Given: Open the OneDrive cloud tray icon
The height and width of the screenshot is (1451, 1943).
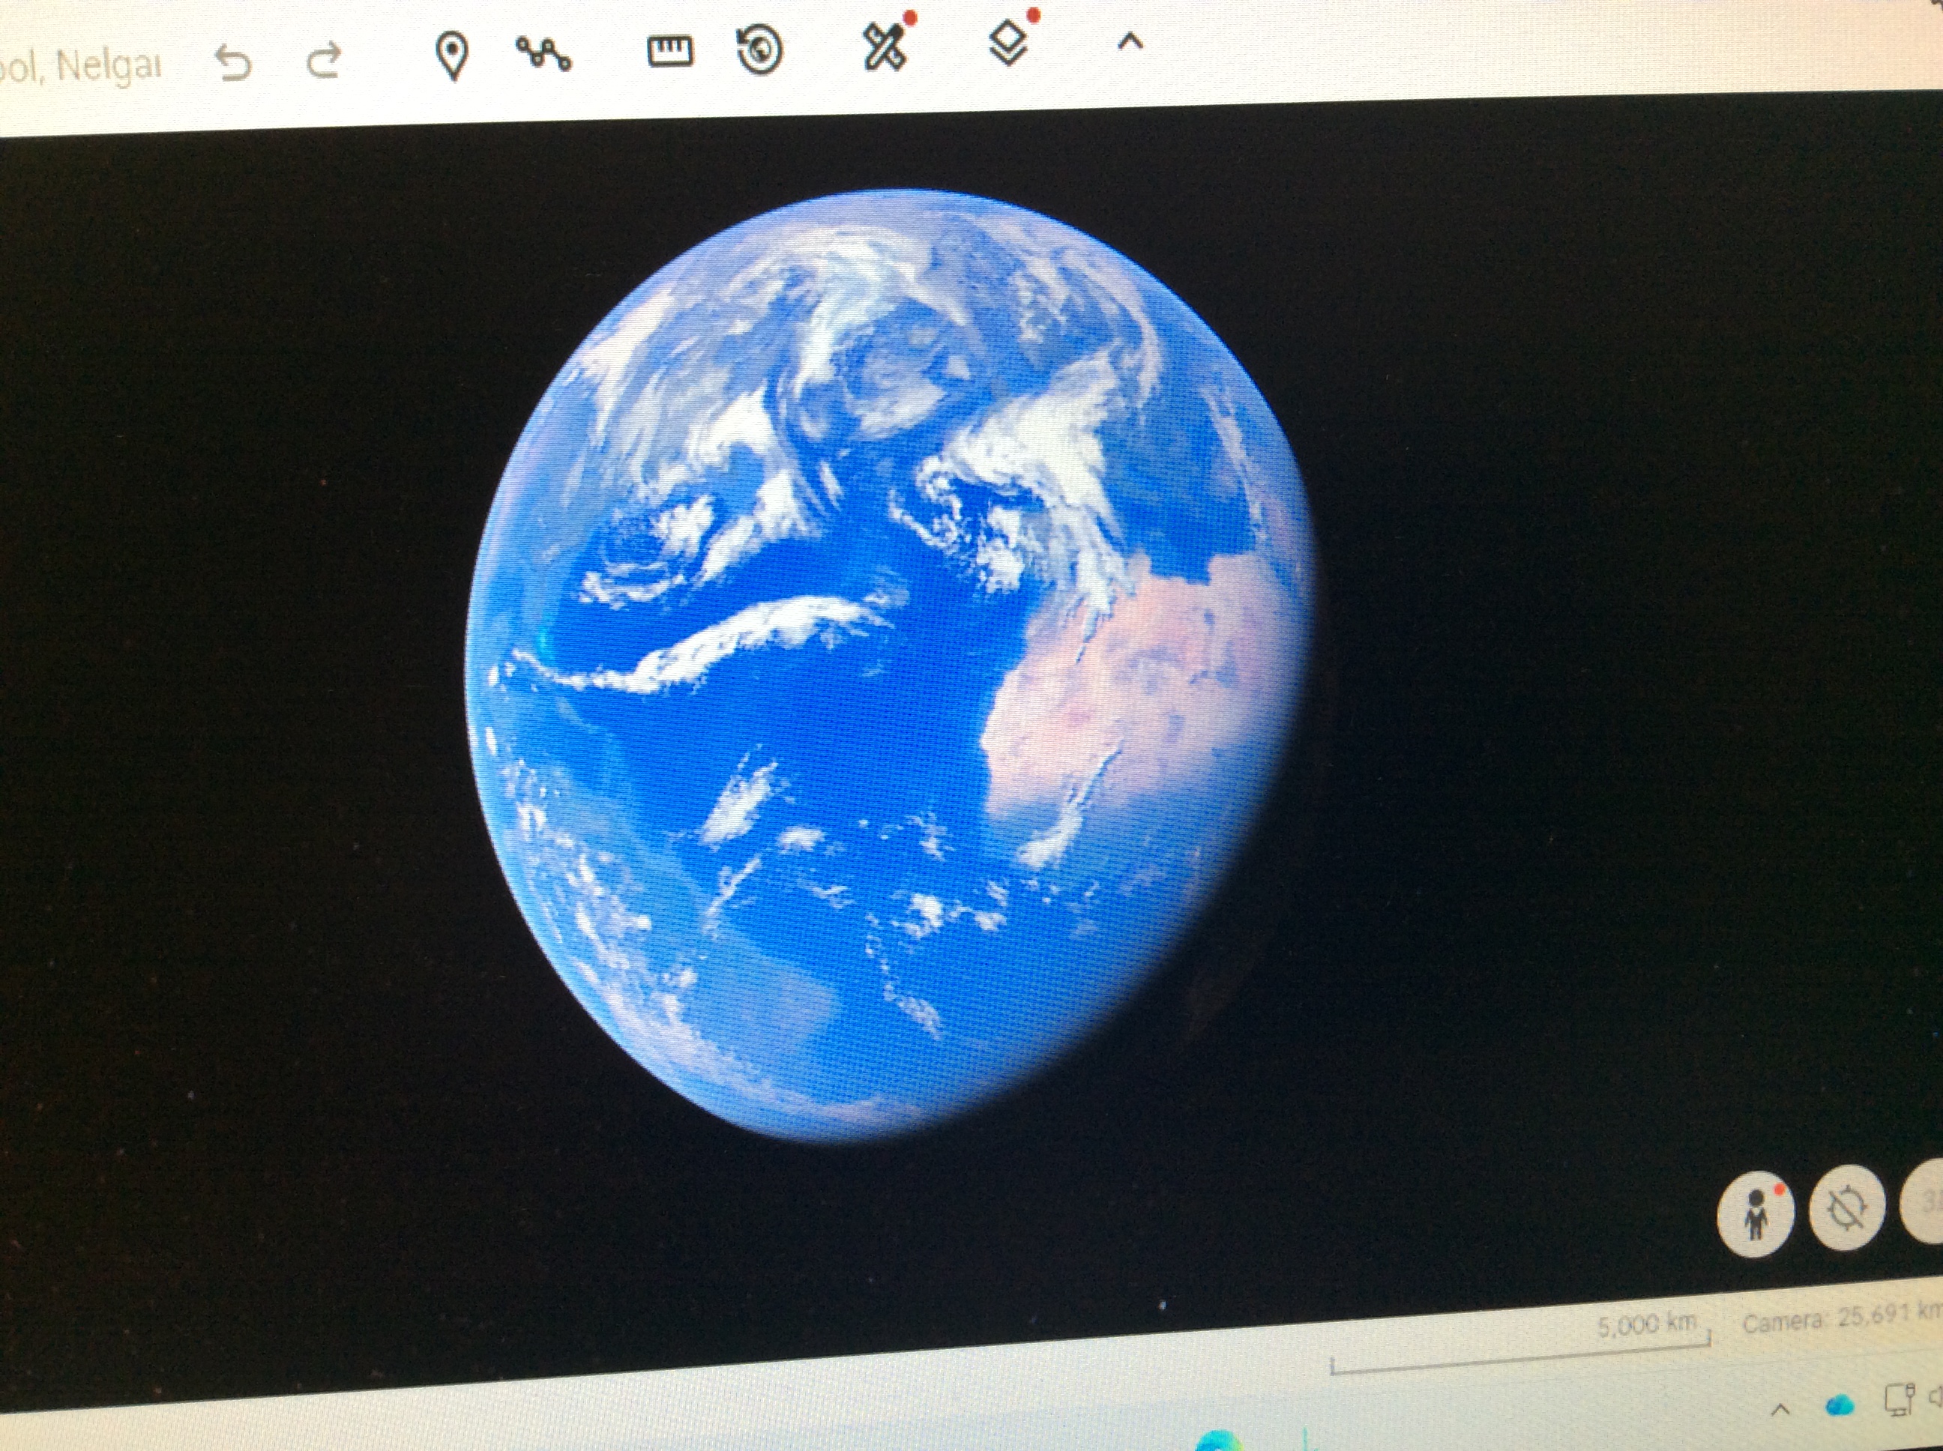Looking at the screenshot, I should click(1839, 1406).
